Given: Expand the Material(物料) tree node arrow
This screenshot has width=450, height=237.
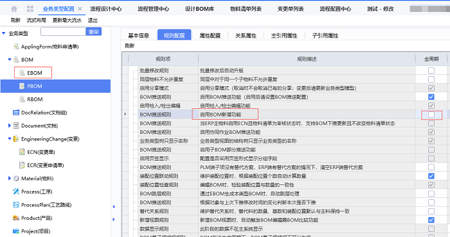Looking at the screenshot, I should coord(10,179).
